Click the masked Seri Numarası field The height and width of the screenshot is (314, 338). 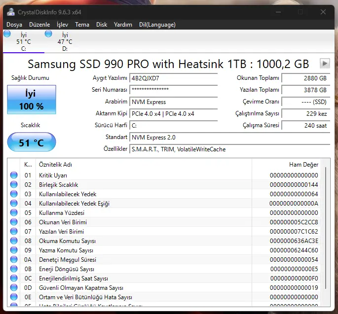173,90
